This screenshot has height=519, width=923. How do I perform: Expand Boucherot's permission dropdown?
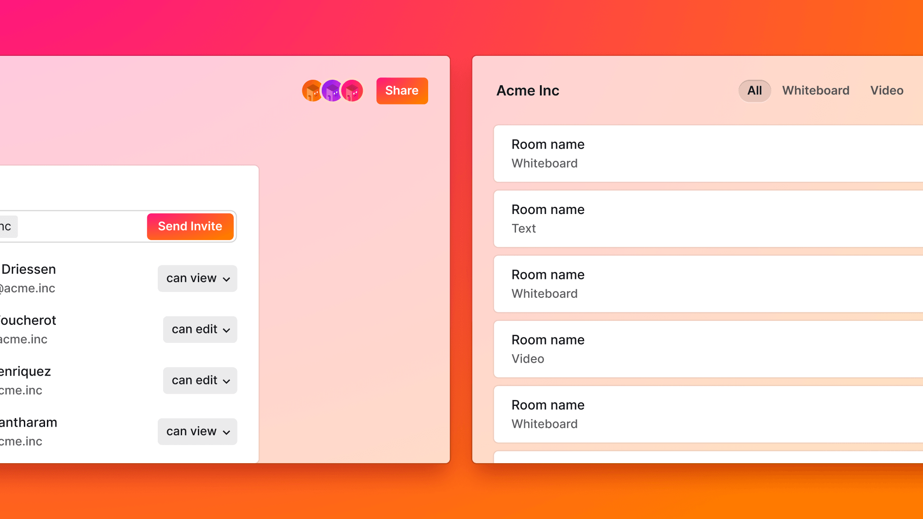[198, 329]
